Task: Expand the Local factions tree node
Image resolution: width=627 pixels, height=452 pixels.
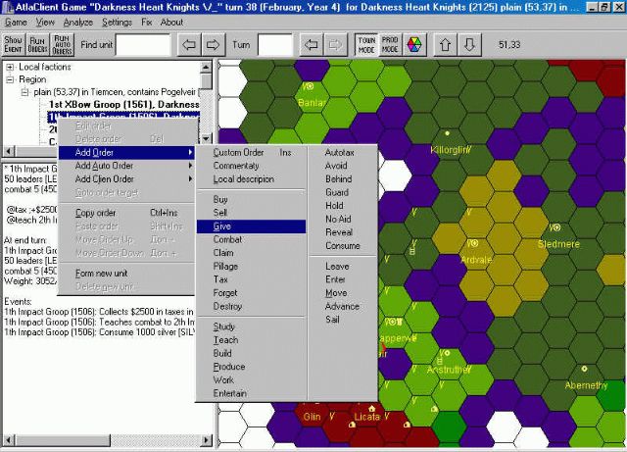Action: (x=10, y=67)
